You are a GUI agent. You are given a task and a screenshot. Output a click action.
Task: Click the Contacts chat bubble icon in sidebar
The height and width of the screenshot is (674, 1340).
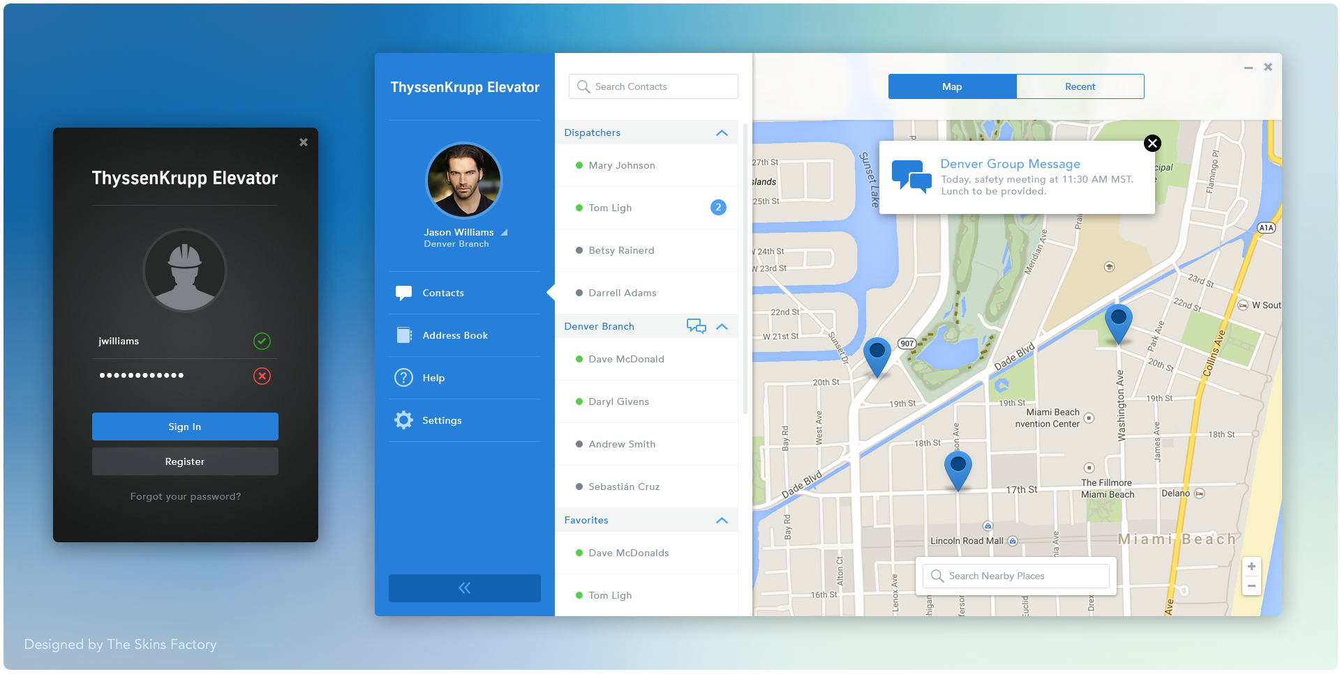pos(403,293)
